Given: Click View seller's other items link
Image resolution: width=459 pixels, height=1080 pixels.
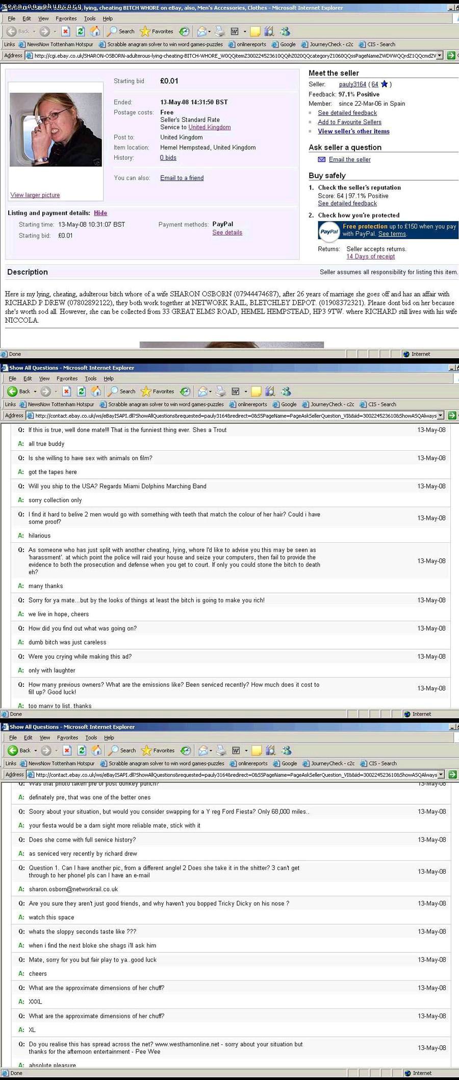Looking at the screenshot, I should 353,131.
